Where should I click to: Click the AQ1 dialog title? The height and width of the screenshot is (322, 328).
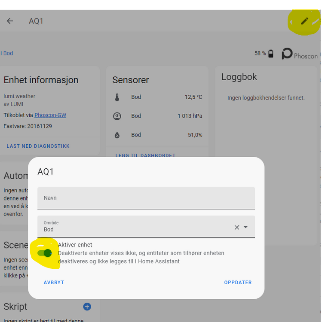tap(46, 172)
